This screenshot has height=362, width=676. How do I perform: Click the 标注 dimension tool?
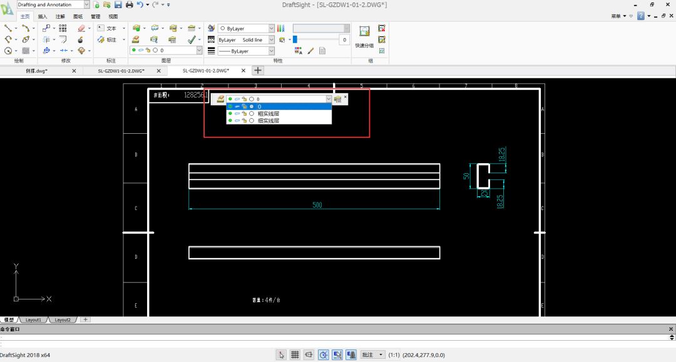108,39
